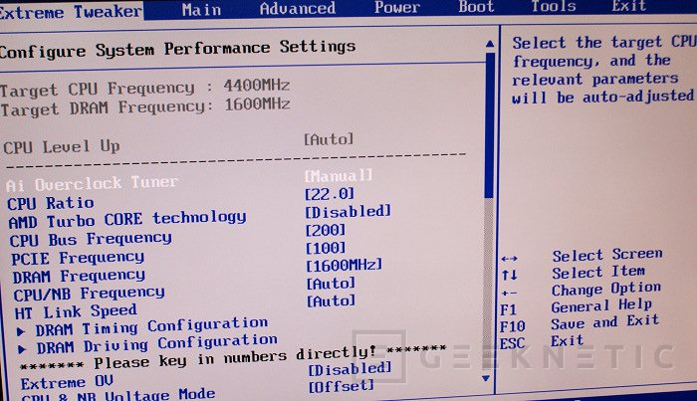Viewport: 697px width, 401px height.
Task: Open the Tools tab
Action: [x=553, y=6]
